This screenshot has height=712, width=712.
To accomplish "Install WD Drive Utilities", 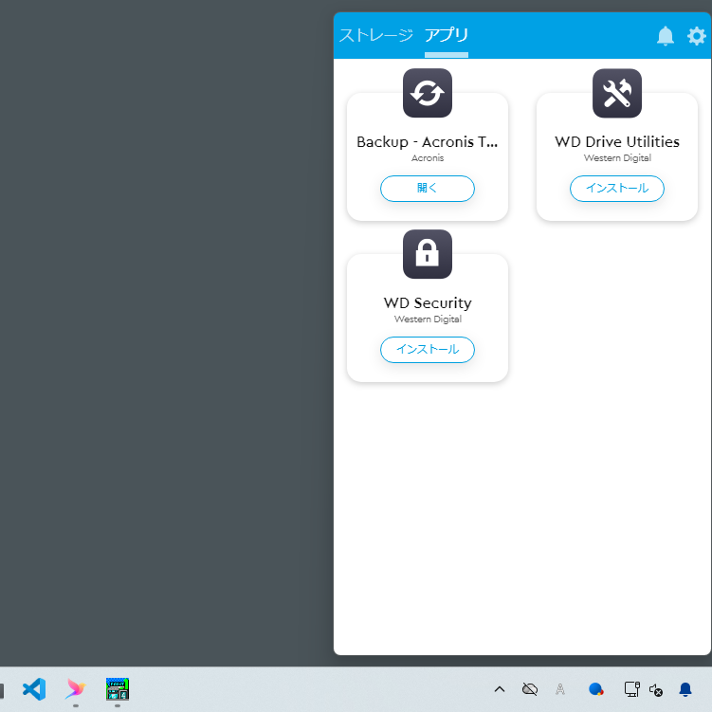I will [617, 189].
